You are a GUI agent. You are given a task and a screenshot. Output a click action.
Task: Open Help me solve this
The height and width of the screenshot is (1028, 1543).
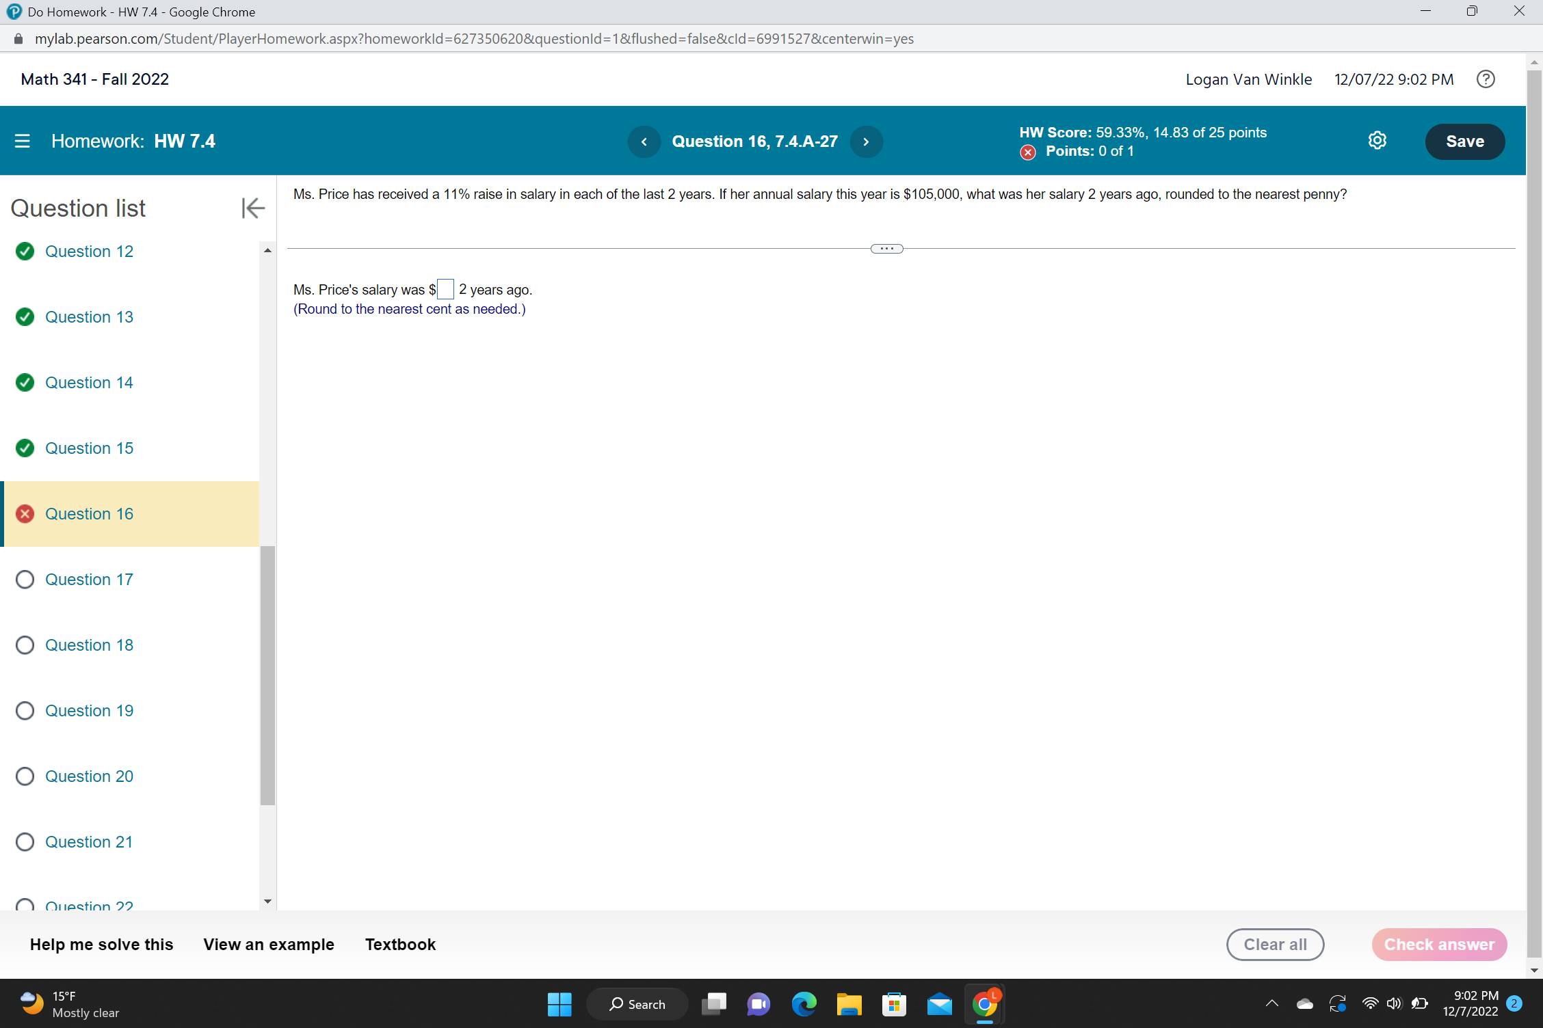101,944
